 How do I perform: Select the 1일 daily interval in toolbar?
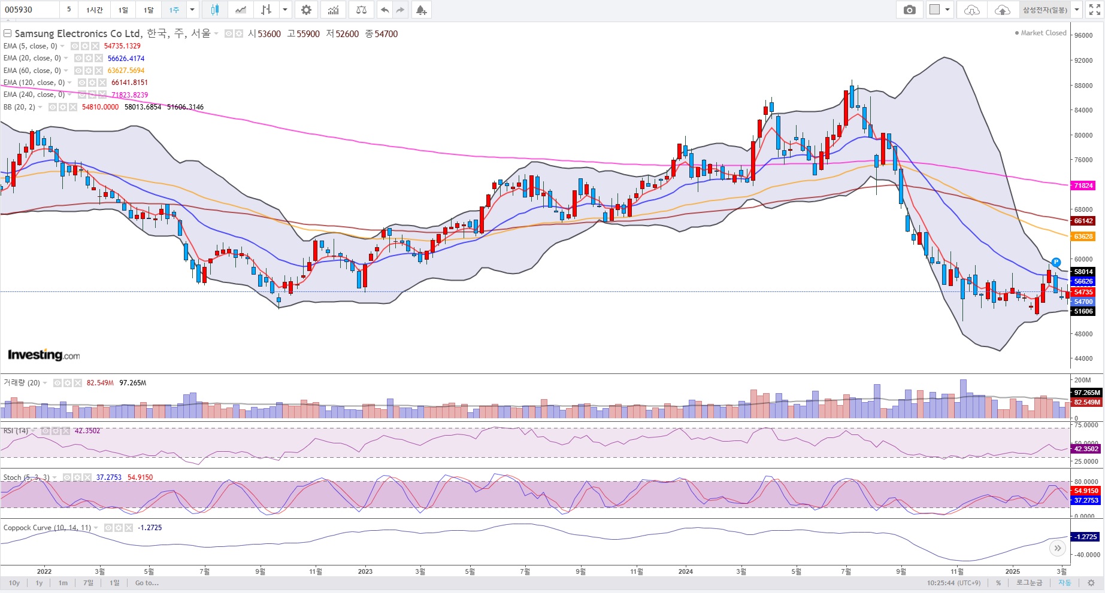[123, 10]
